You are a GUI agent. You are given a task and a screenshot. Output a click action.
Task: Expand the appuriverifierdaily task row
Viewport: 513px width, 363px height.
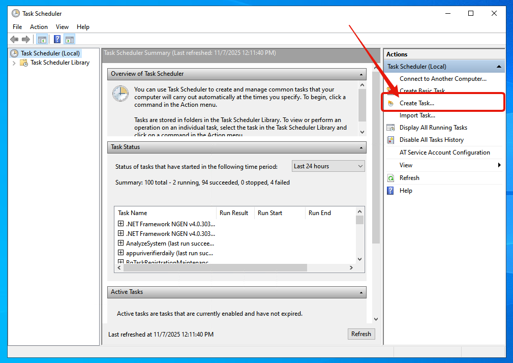click(x=120, y=253)
